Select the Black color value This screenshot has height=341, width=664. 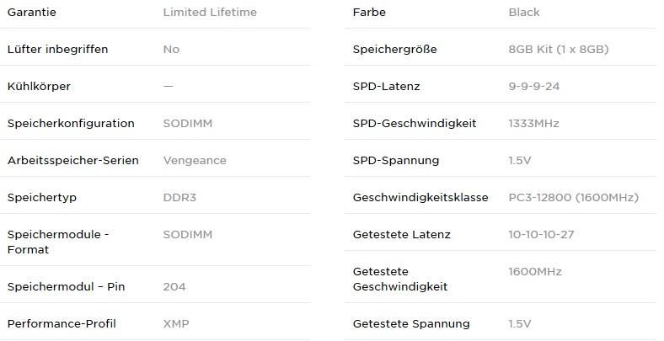[524, 12]
